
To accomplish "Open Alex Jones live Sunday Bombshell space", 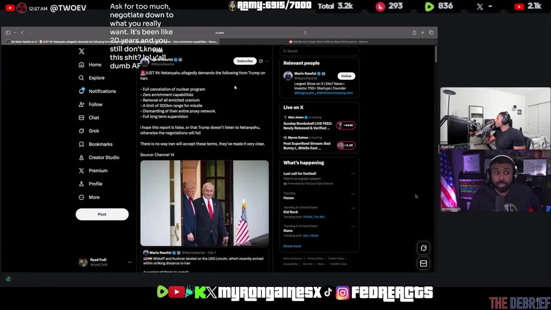I will (x=307, y=126).
